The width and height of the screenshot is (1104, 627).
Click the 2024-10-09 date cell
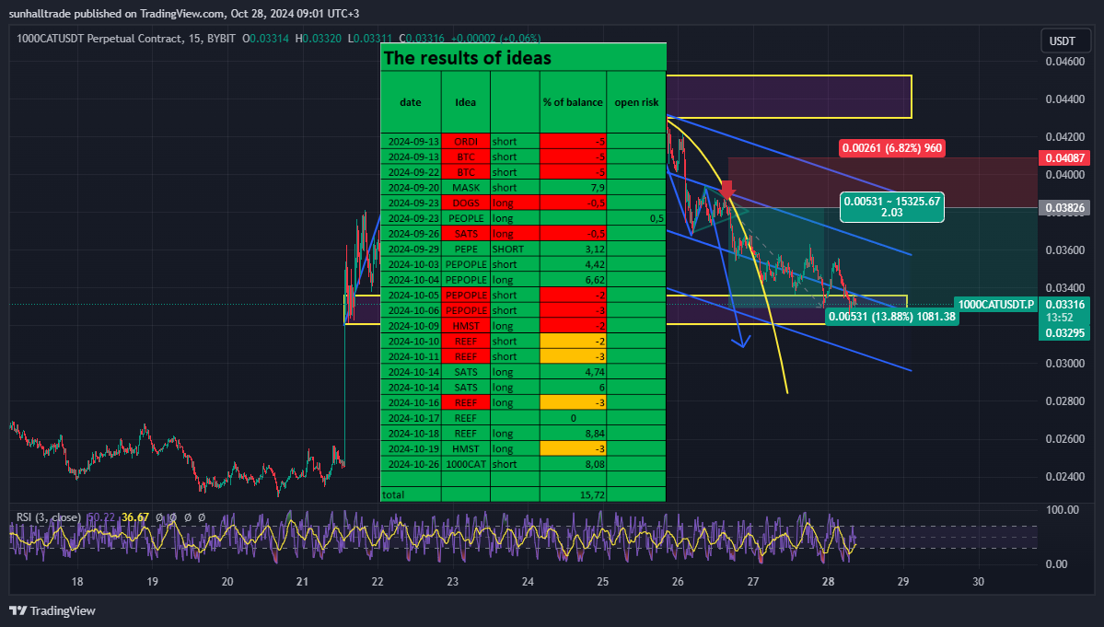[411, 326]
